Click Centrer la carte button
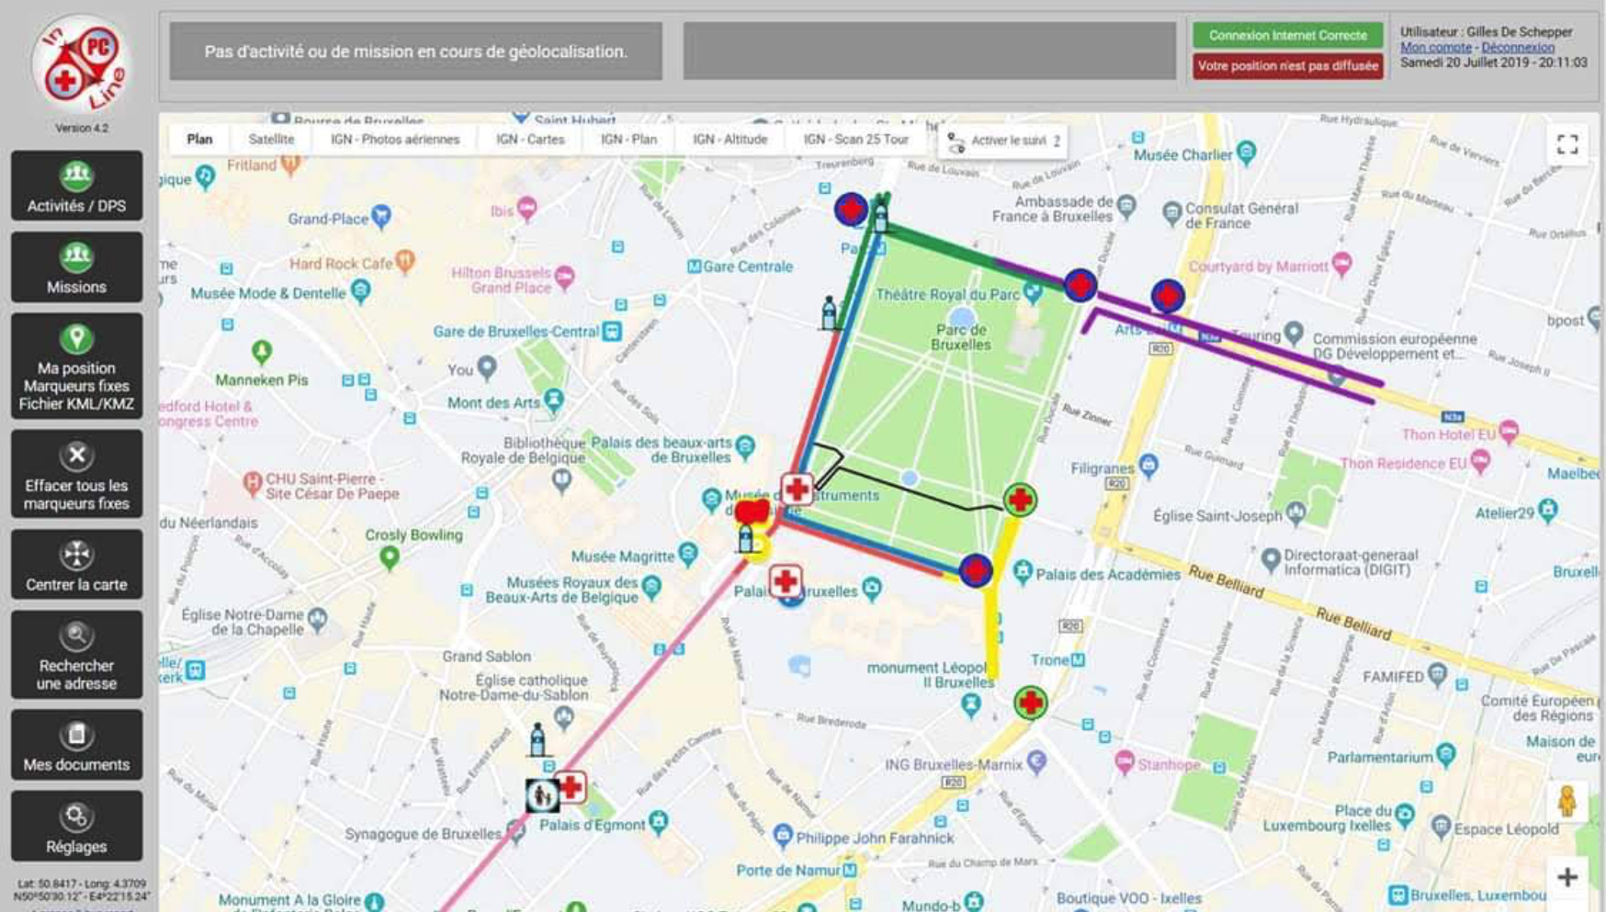This screenshot has width=1606, height=912. [76, 565]
